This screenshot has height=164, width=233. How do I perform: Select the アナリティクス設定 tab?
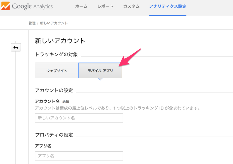[x=167, y=6]
